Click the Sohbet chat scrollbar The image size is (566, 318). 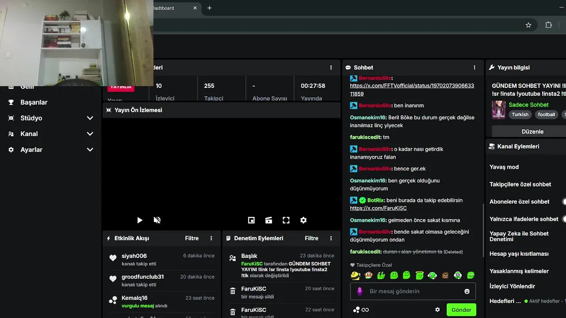pyautogui.click(x=483, y=231)
